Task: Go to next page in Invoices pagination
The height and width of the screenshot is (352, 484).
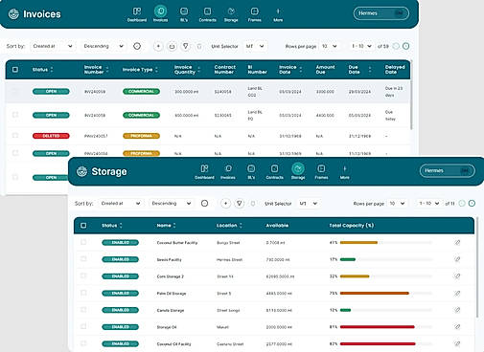Action: [x=406, y=46]
